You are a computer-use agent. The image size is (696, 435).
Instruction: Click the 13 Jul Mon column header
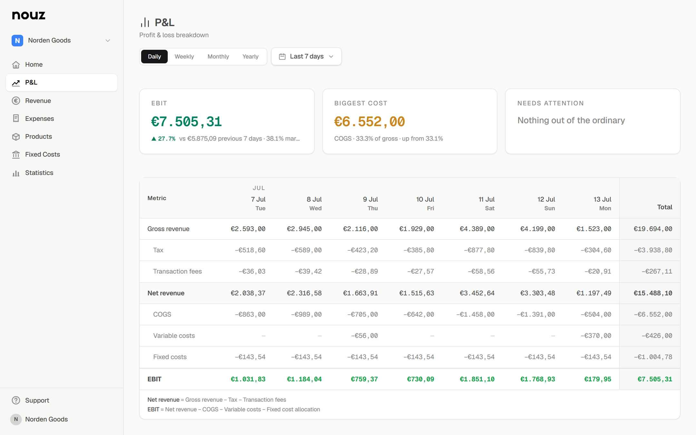coord(602,204)
